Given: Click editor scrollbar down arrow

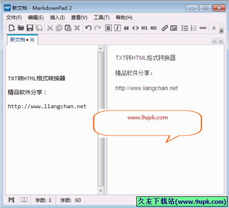Looking at the screenshot, I should click(x=101, y=191).
